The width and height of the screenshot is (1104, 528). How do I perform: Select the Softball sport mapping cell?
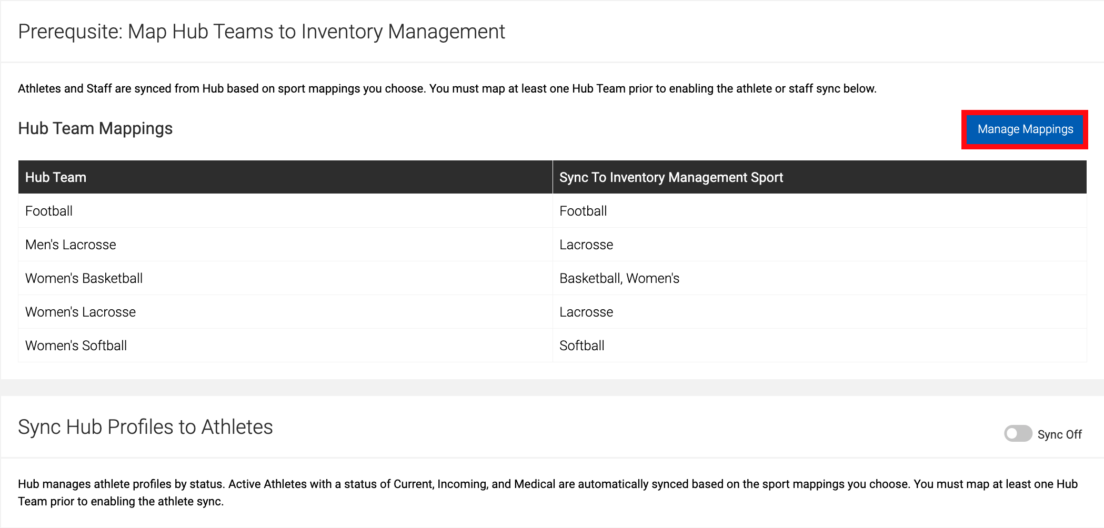pos(582,346)
